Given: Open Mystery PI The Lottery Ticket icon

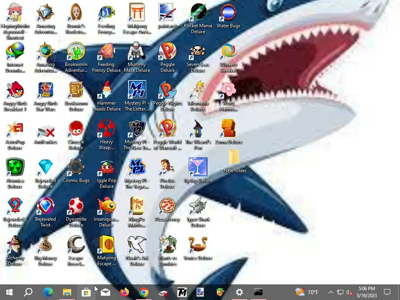Looking at the screenshot, I should (137, 89).
